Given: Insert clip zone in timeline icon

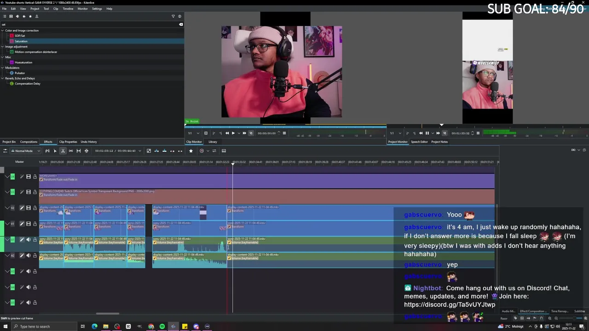Looking at the screenshot, I should 156,151.
